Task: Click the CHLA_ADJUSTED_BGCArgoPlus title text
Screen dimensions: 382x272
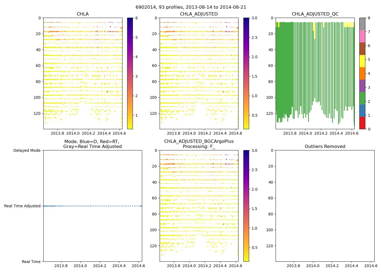Action: 199,141
